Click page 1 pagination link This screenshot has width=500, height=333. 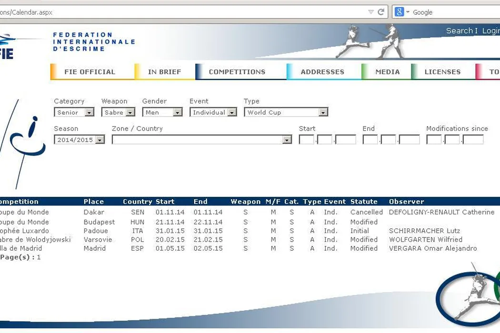[x=39, y=257]
